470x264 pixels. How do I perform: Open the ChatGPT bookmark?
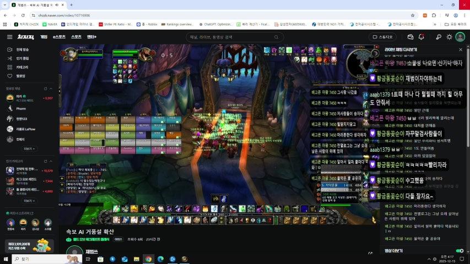click(215, 24)
